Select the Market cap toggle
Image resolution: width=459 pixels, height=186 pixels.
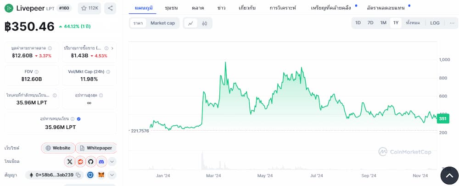163,23
